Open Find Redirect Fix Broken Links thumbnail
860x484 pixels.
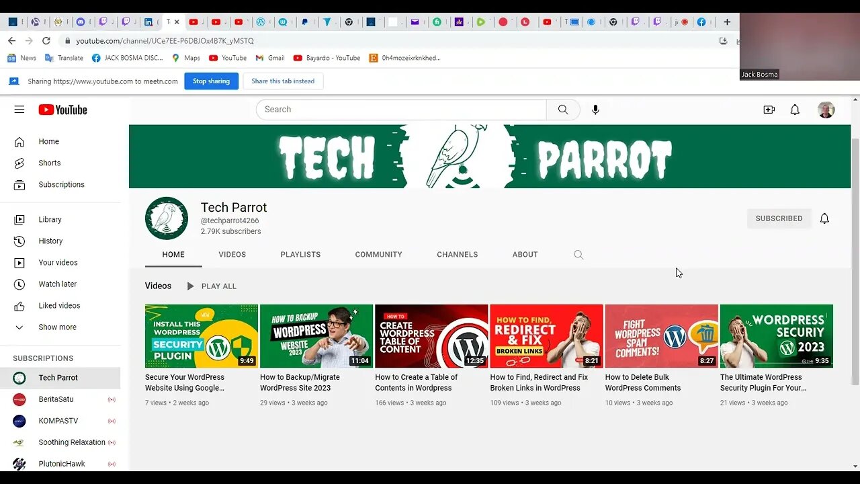pos(546,336)
